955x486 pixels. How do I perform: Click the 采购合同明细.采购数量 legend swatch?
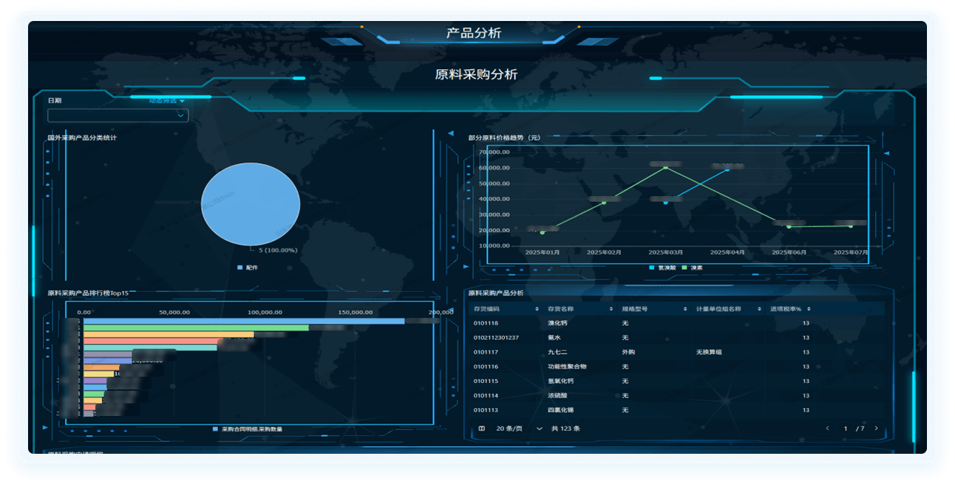(215, 429)
